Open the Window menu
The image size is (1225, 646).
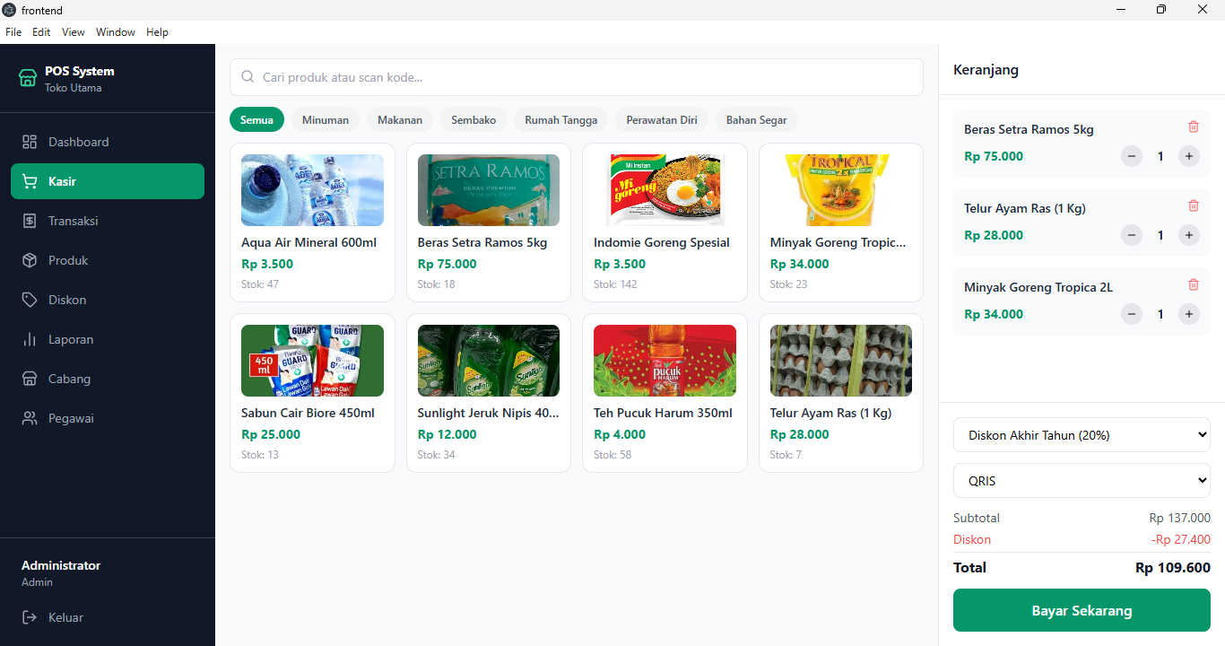click(116, 32)
